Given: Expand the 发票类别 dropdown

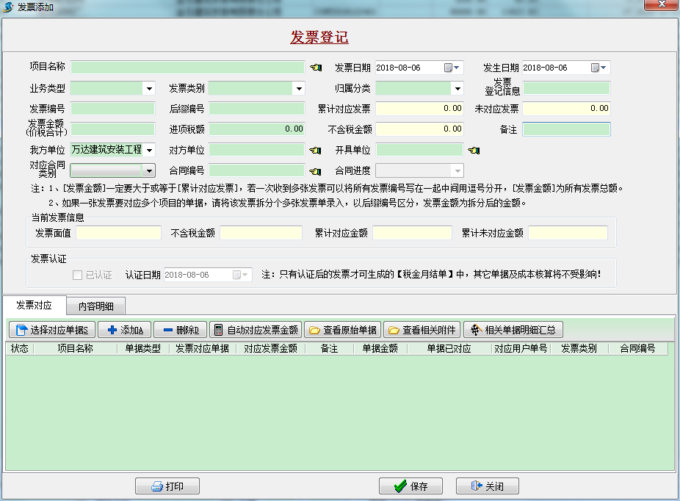Looking at the screenshot, I should point(299,88).
